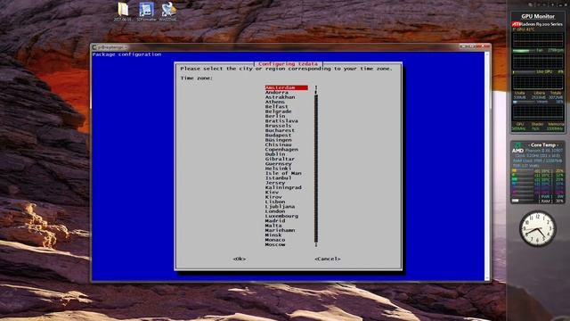Image resolution: width=570 pixels, height=321 pixels.
Task: Pick Athens in the city list
Action: click(275, 102)
